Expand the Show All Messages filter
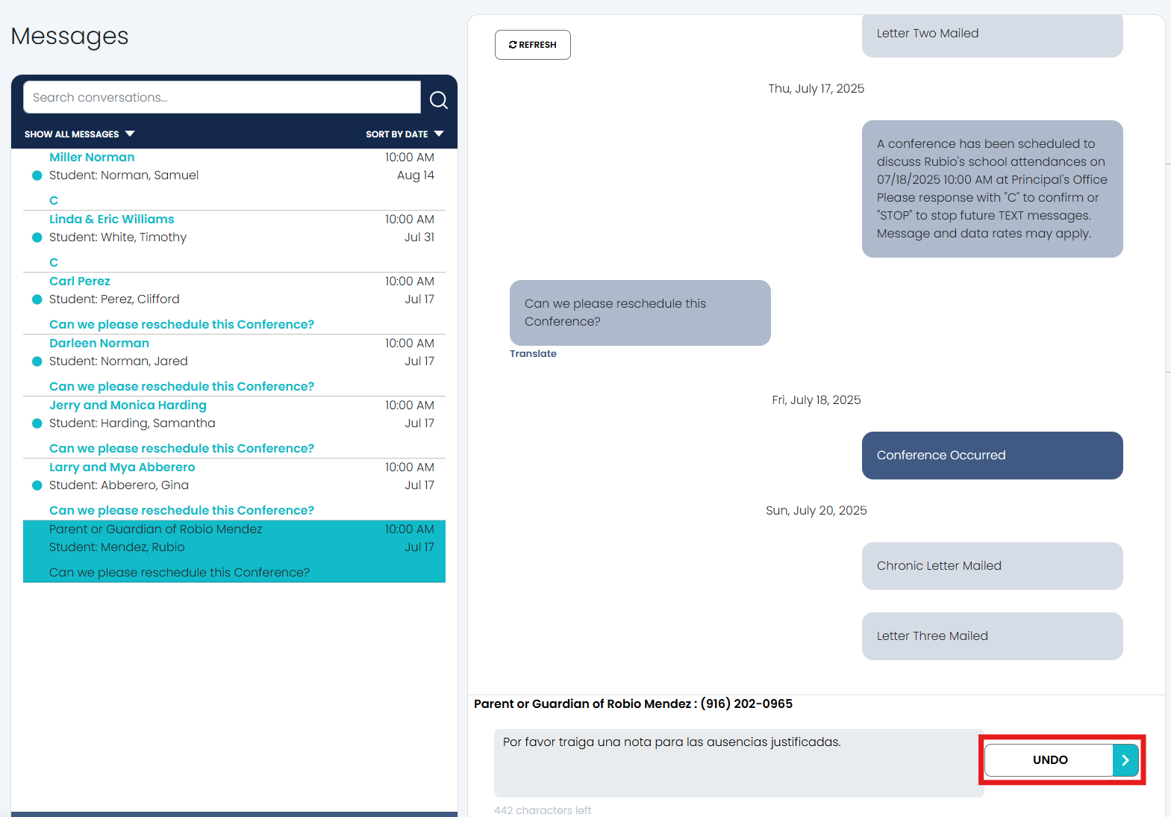Image resolution: width=1171 pixels, height=817 pixels. click(79, 134)
